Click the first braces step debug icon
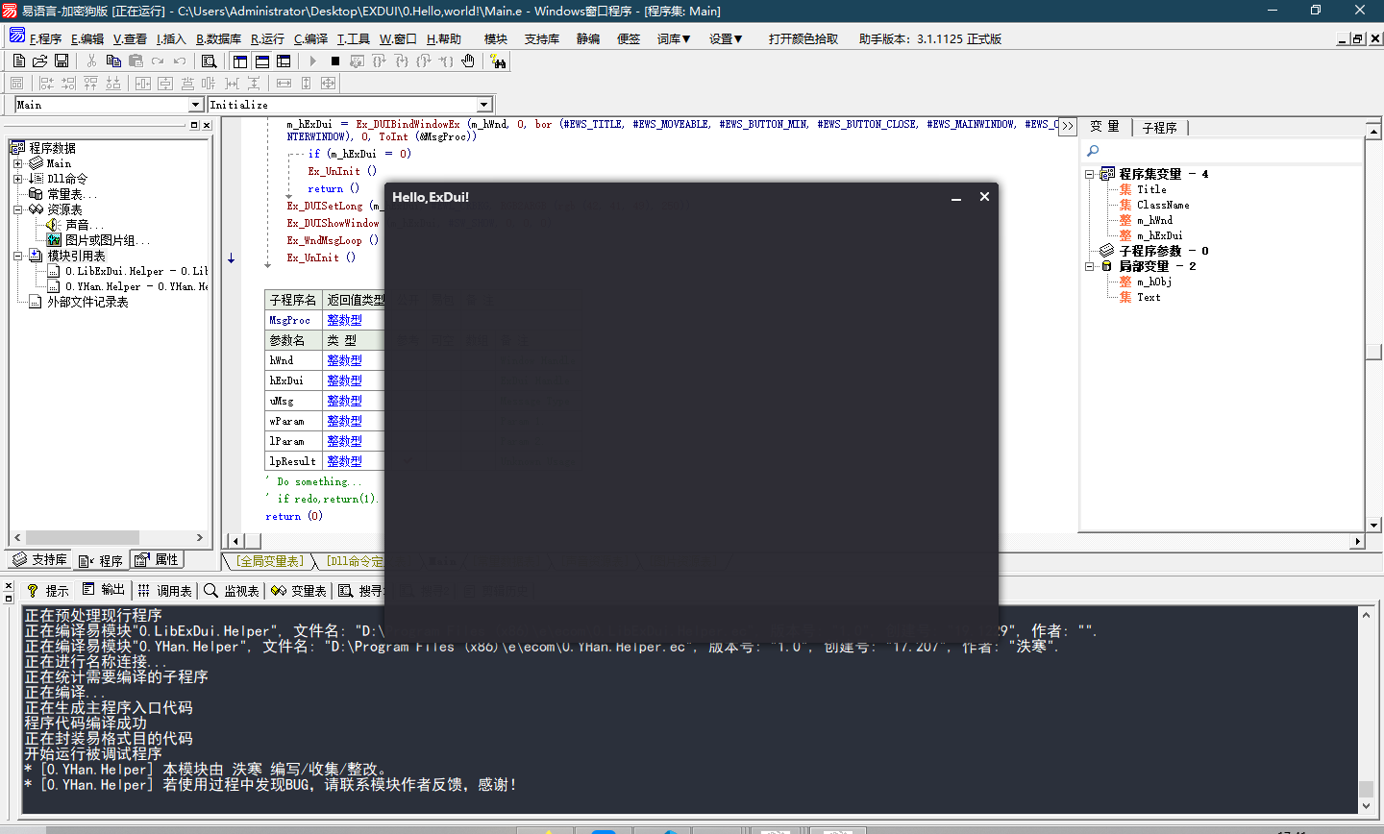1384x834 pixels. (379, 61)
